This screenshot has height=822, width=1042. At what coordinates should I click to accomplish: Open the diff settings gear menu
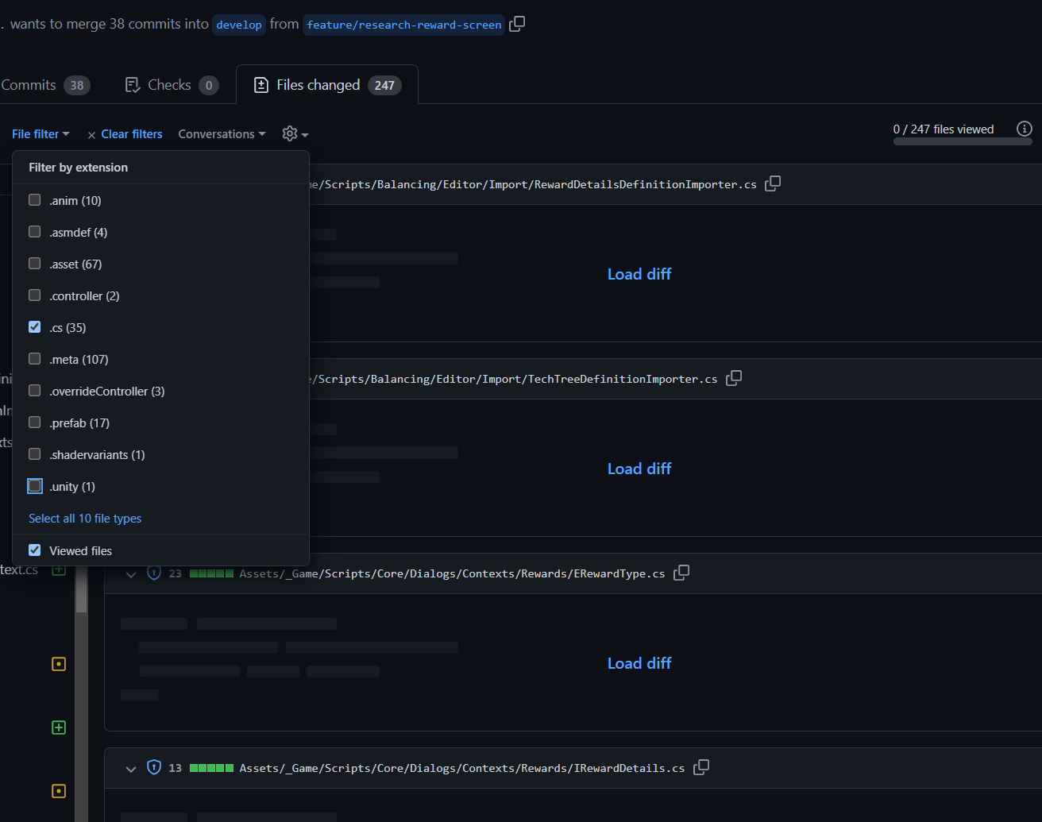click(x=295, y=134)
